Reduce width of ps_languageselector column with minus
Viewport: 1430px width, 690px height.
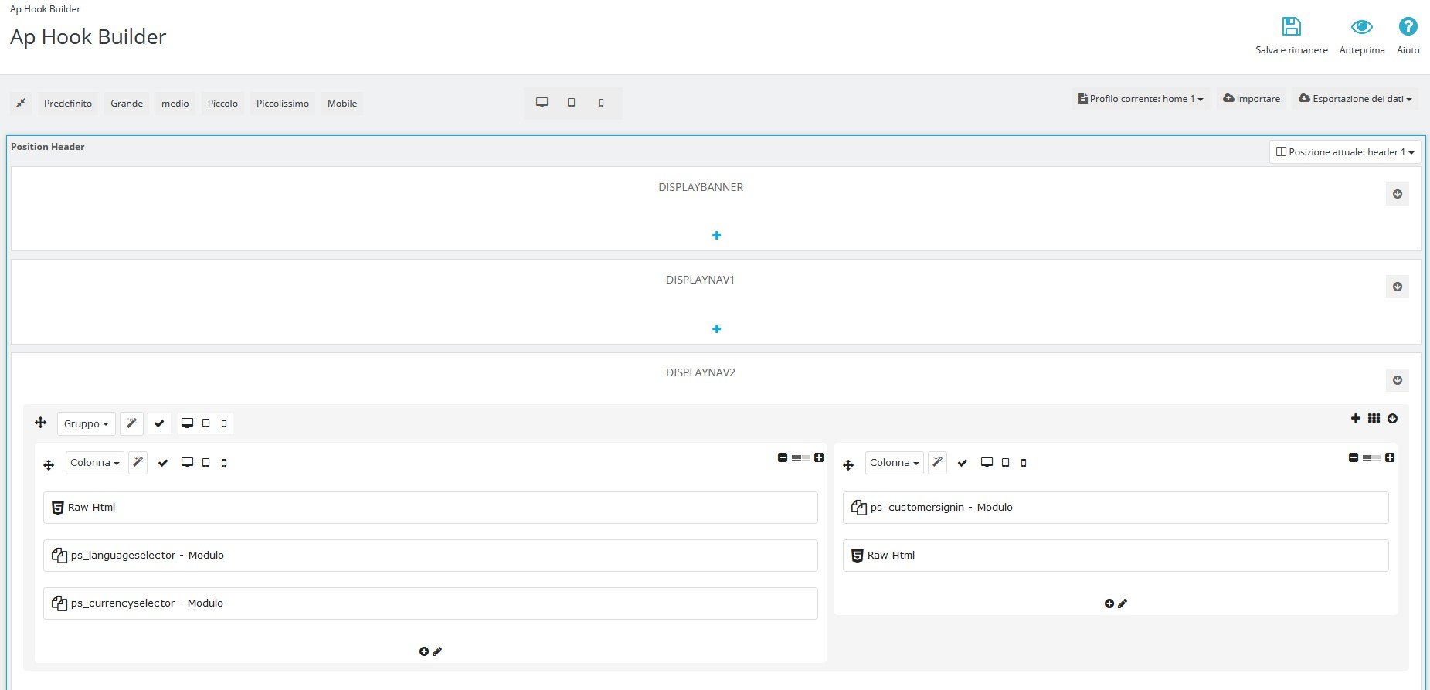pyautogui.click(x=783, y=457)
